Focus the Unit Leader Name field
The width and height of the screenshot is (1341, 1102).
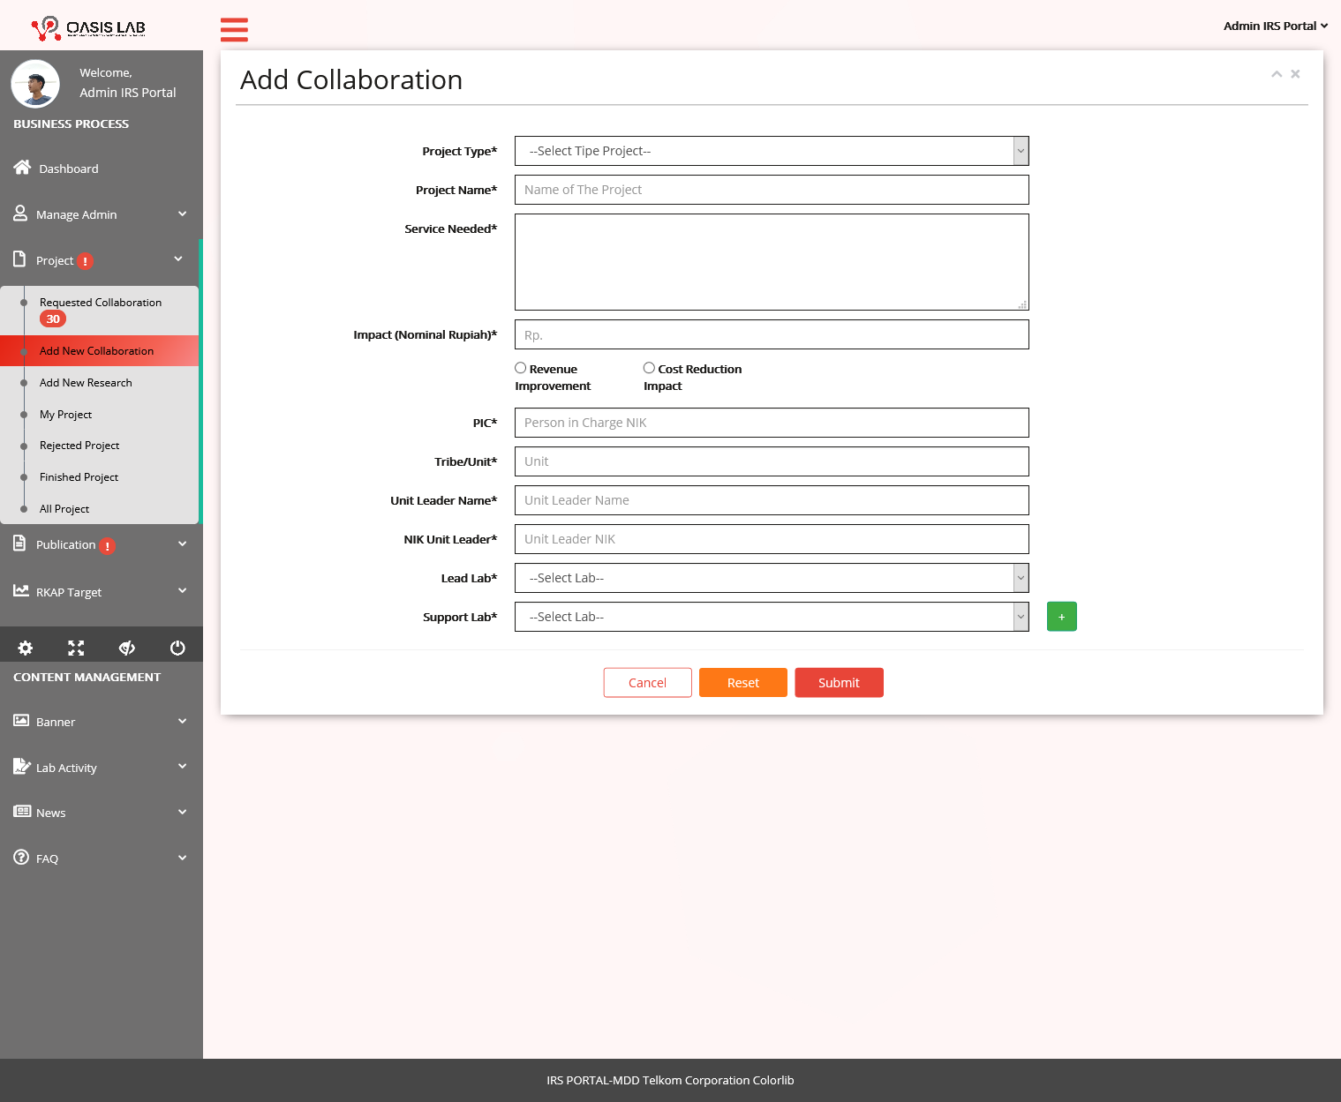point(772,500)
